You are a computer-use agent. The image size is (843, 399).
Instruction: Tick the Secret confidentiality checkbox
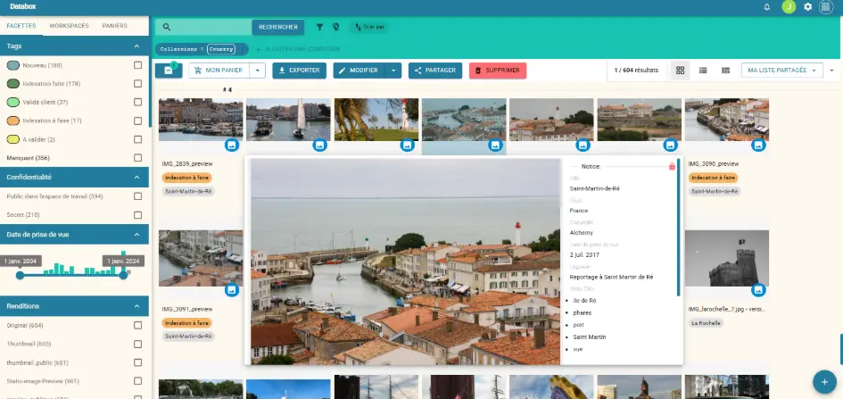pos(137,214)
